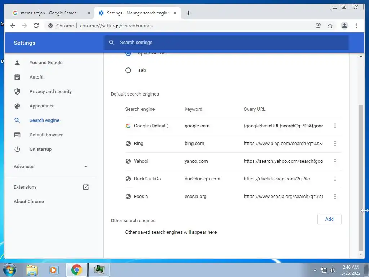369x277 pixels.
Task: Open the About Chrome page
Action: [29, 201]
